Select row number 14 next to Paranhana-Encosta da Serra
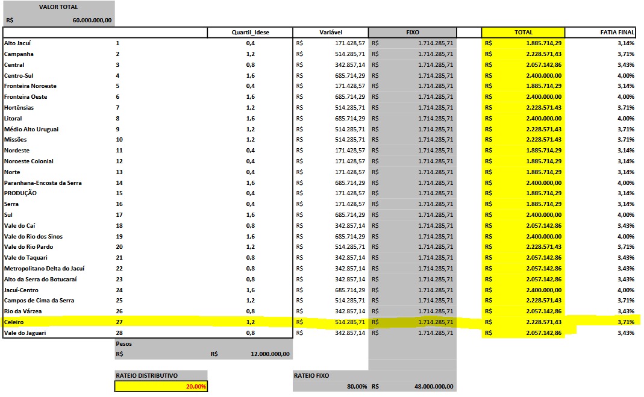The height and width of the screenshot is (397, 644). click(119, 183)
